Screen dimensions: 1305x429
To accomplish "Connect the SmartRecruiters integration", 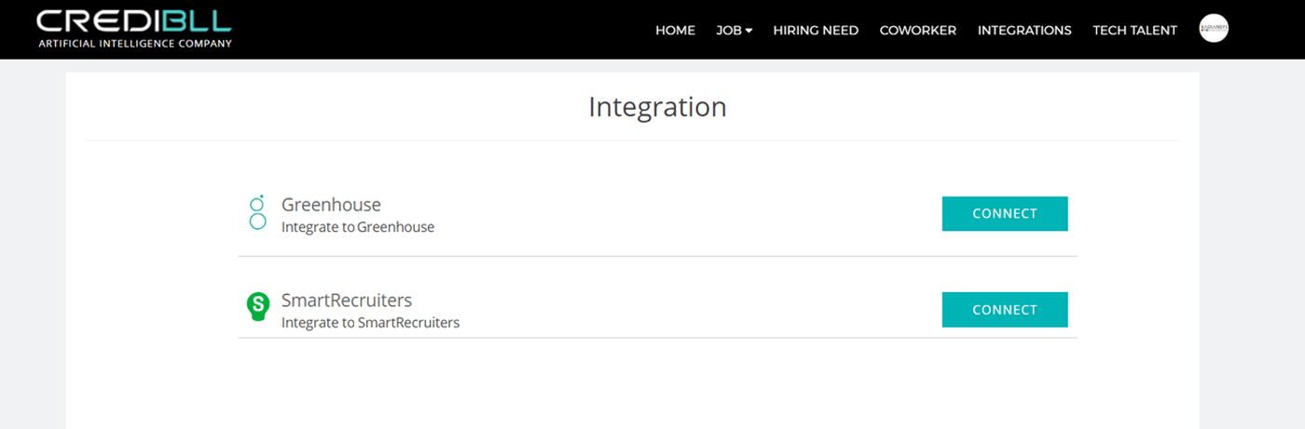I will (1005, 310).
